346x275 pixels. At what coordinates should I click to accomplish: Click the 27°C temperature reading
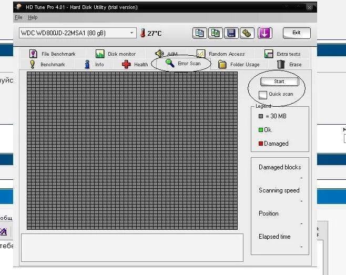(155, 33)
